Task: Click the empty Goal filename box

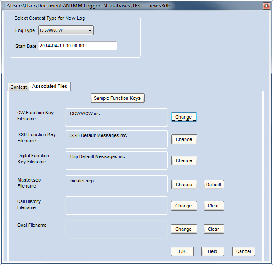Action: [116, 230]
